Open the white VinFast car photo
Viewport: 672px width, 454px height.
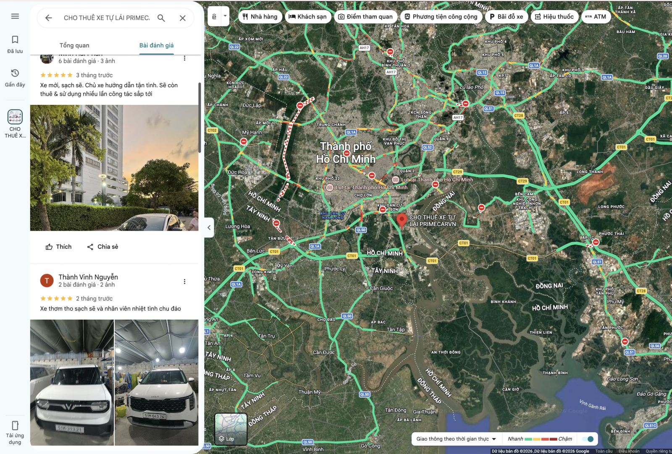pos(72,382)
